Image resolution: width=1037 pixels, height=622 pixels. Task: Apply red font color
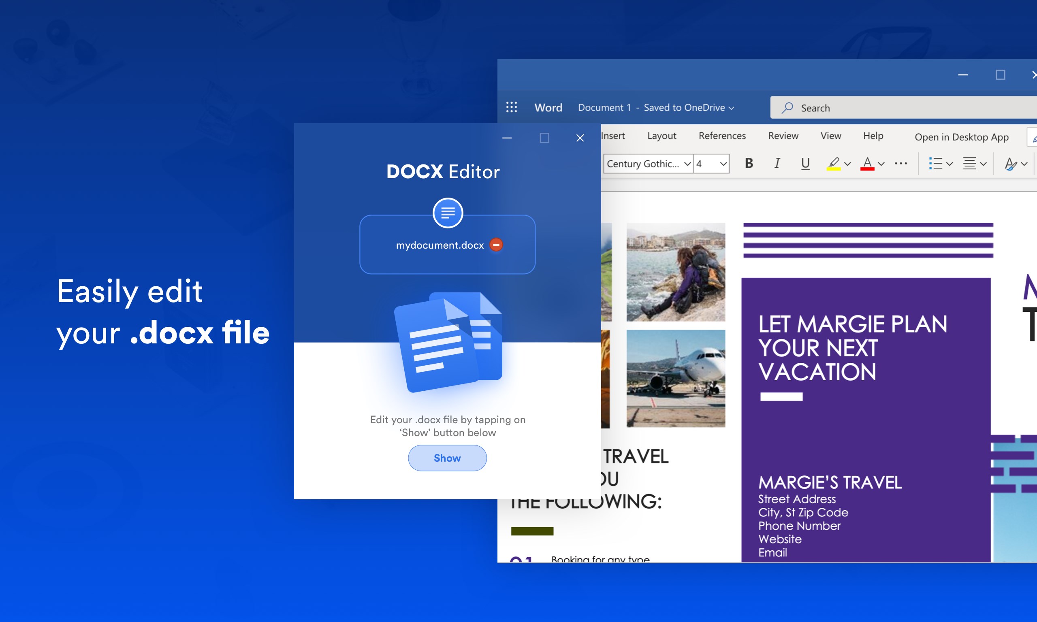tap(867, 163)
